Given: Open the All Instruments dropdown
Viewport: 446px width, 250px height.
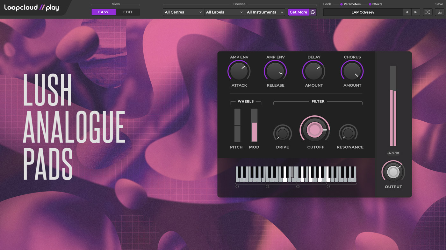Looking at the screenshot, I should 265,12.
